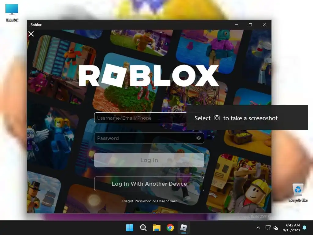Select Roblox icon in taskbar
This screenshot has width=313, height=235.
184,228
